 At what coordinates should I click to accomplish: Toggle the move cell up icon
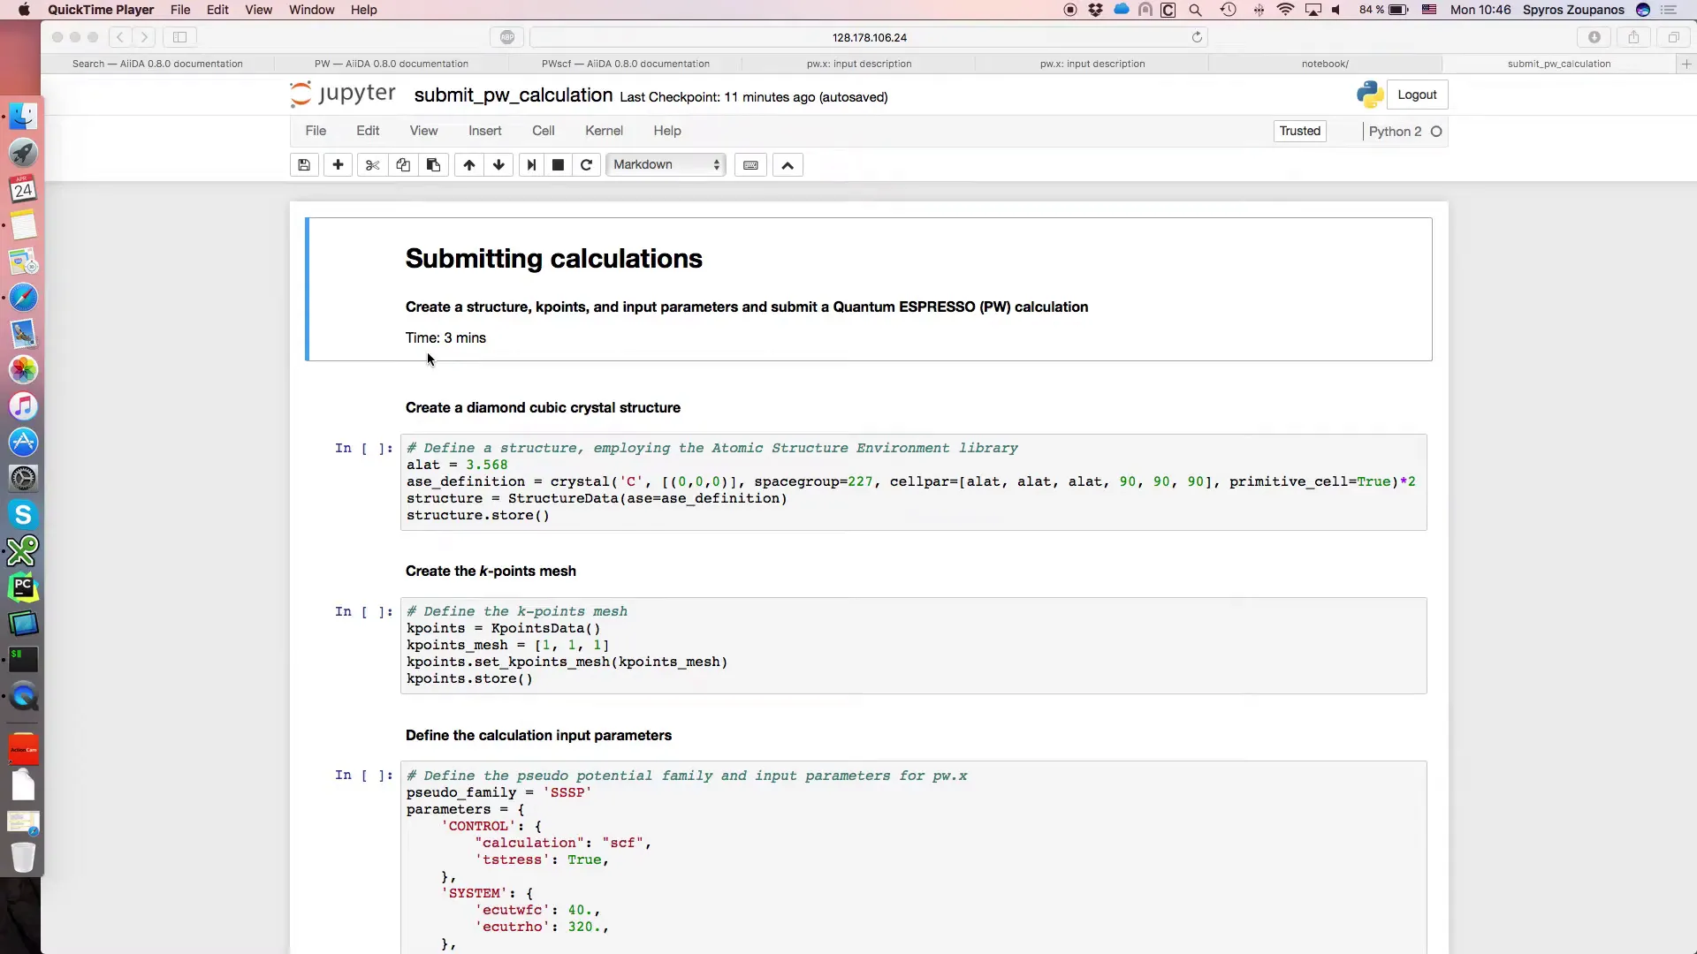click(468, 164)
